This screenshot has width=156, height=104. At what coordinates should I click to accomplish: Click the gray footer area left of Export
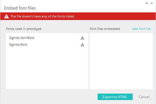pyautogui.click(x=50, y=97)
